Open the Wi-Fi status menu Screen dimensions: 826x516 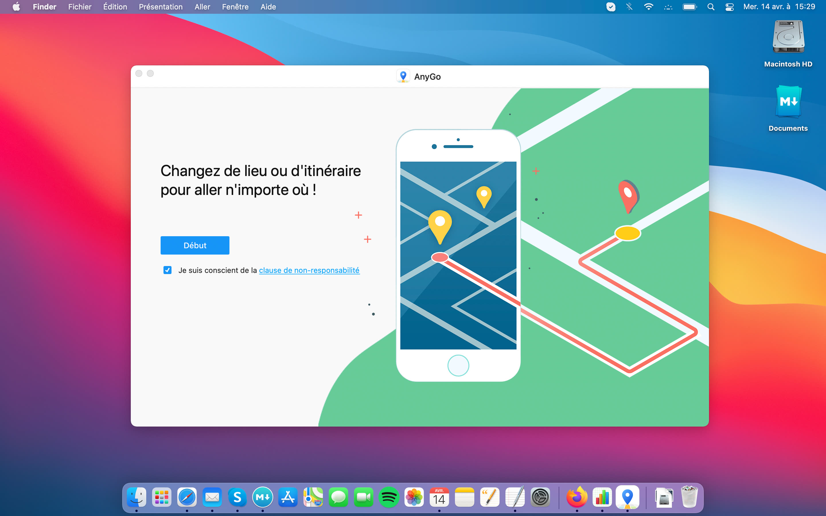tap(648, 7)
